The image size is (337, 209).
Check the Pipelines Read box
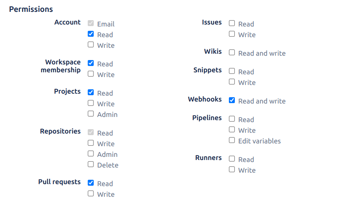tap(232, 119)
